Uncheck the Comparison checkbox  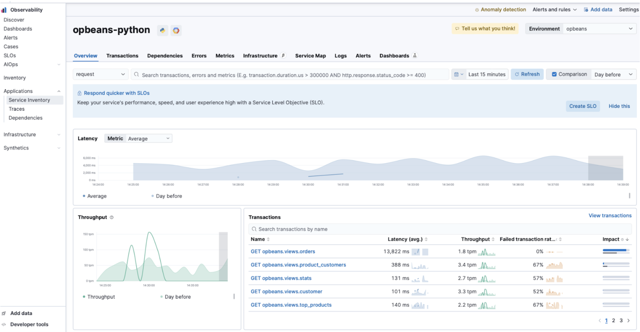coord(554,74)
